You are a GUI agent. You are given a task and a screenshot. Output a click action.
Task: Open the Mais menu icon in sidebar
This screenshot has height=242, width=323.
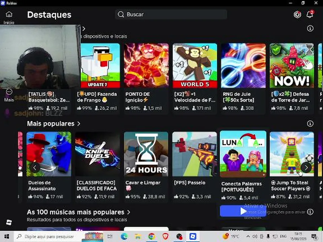[x=9, y=92]
